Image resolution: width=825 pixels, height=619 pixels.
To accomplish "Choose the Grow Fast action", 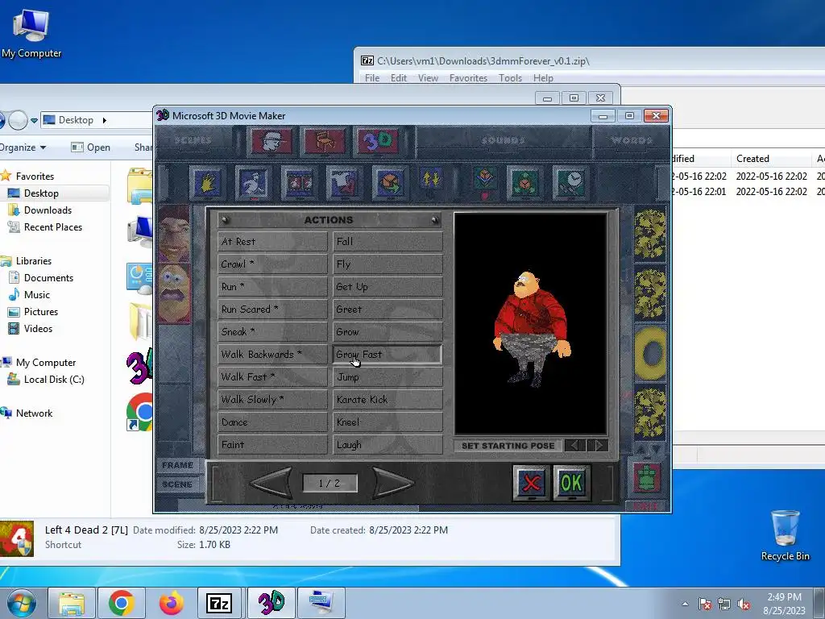I will (388, 355).
